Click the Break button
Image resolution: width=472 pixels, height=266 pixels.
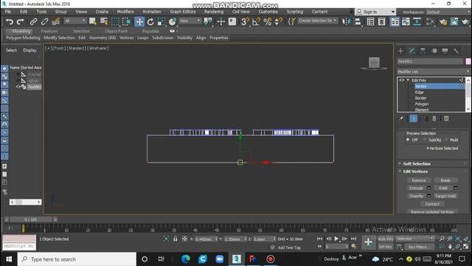(445, 180)
